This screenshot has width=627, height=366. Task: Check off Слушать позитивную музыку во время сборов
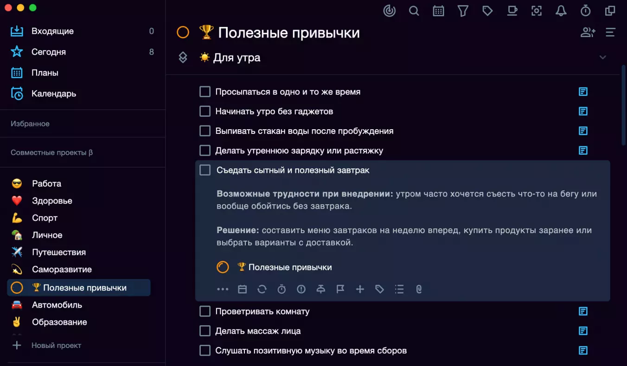pos(205,351)
